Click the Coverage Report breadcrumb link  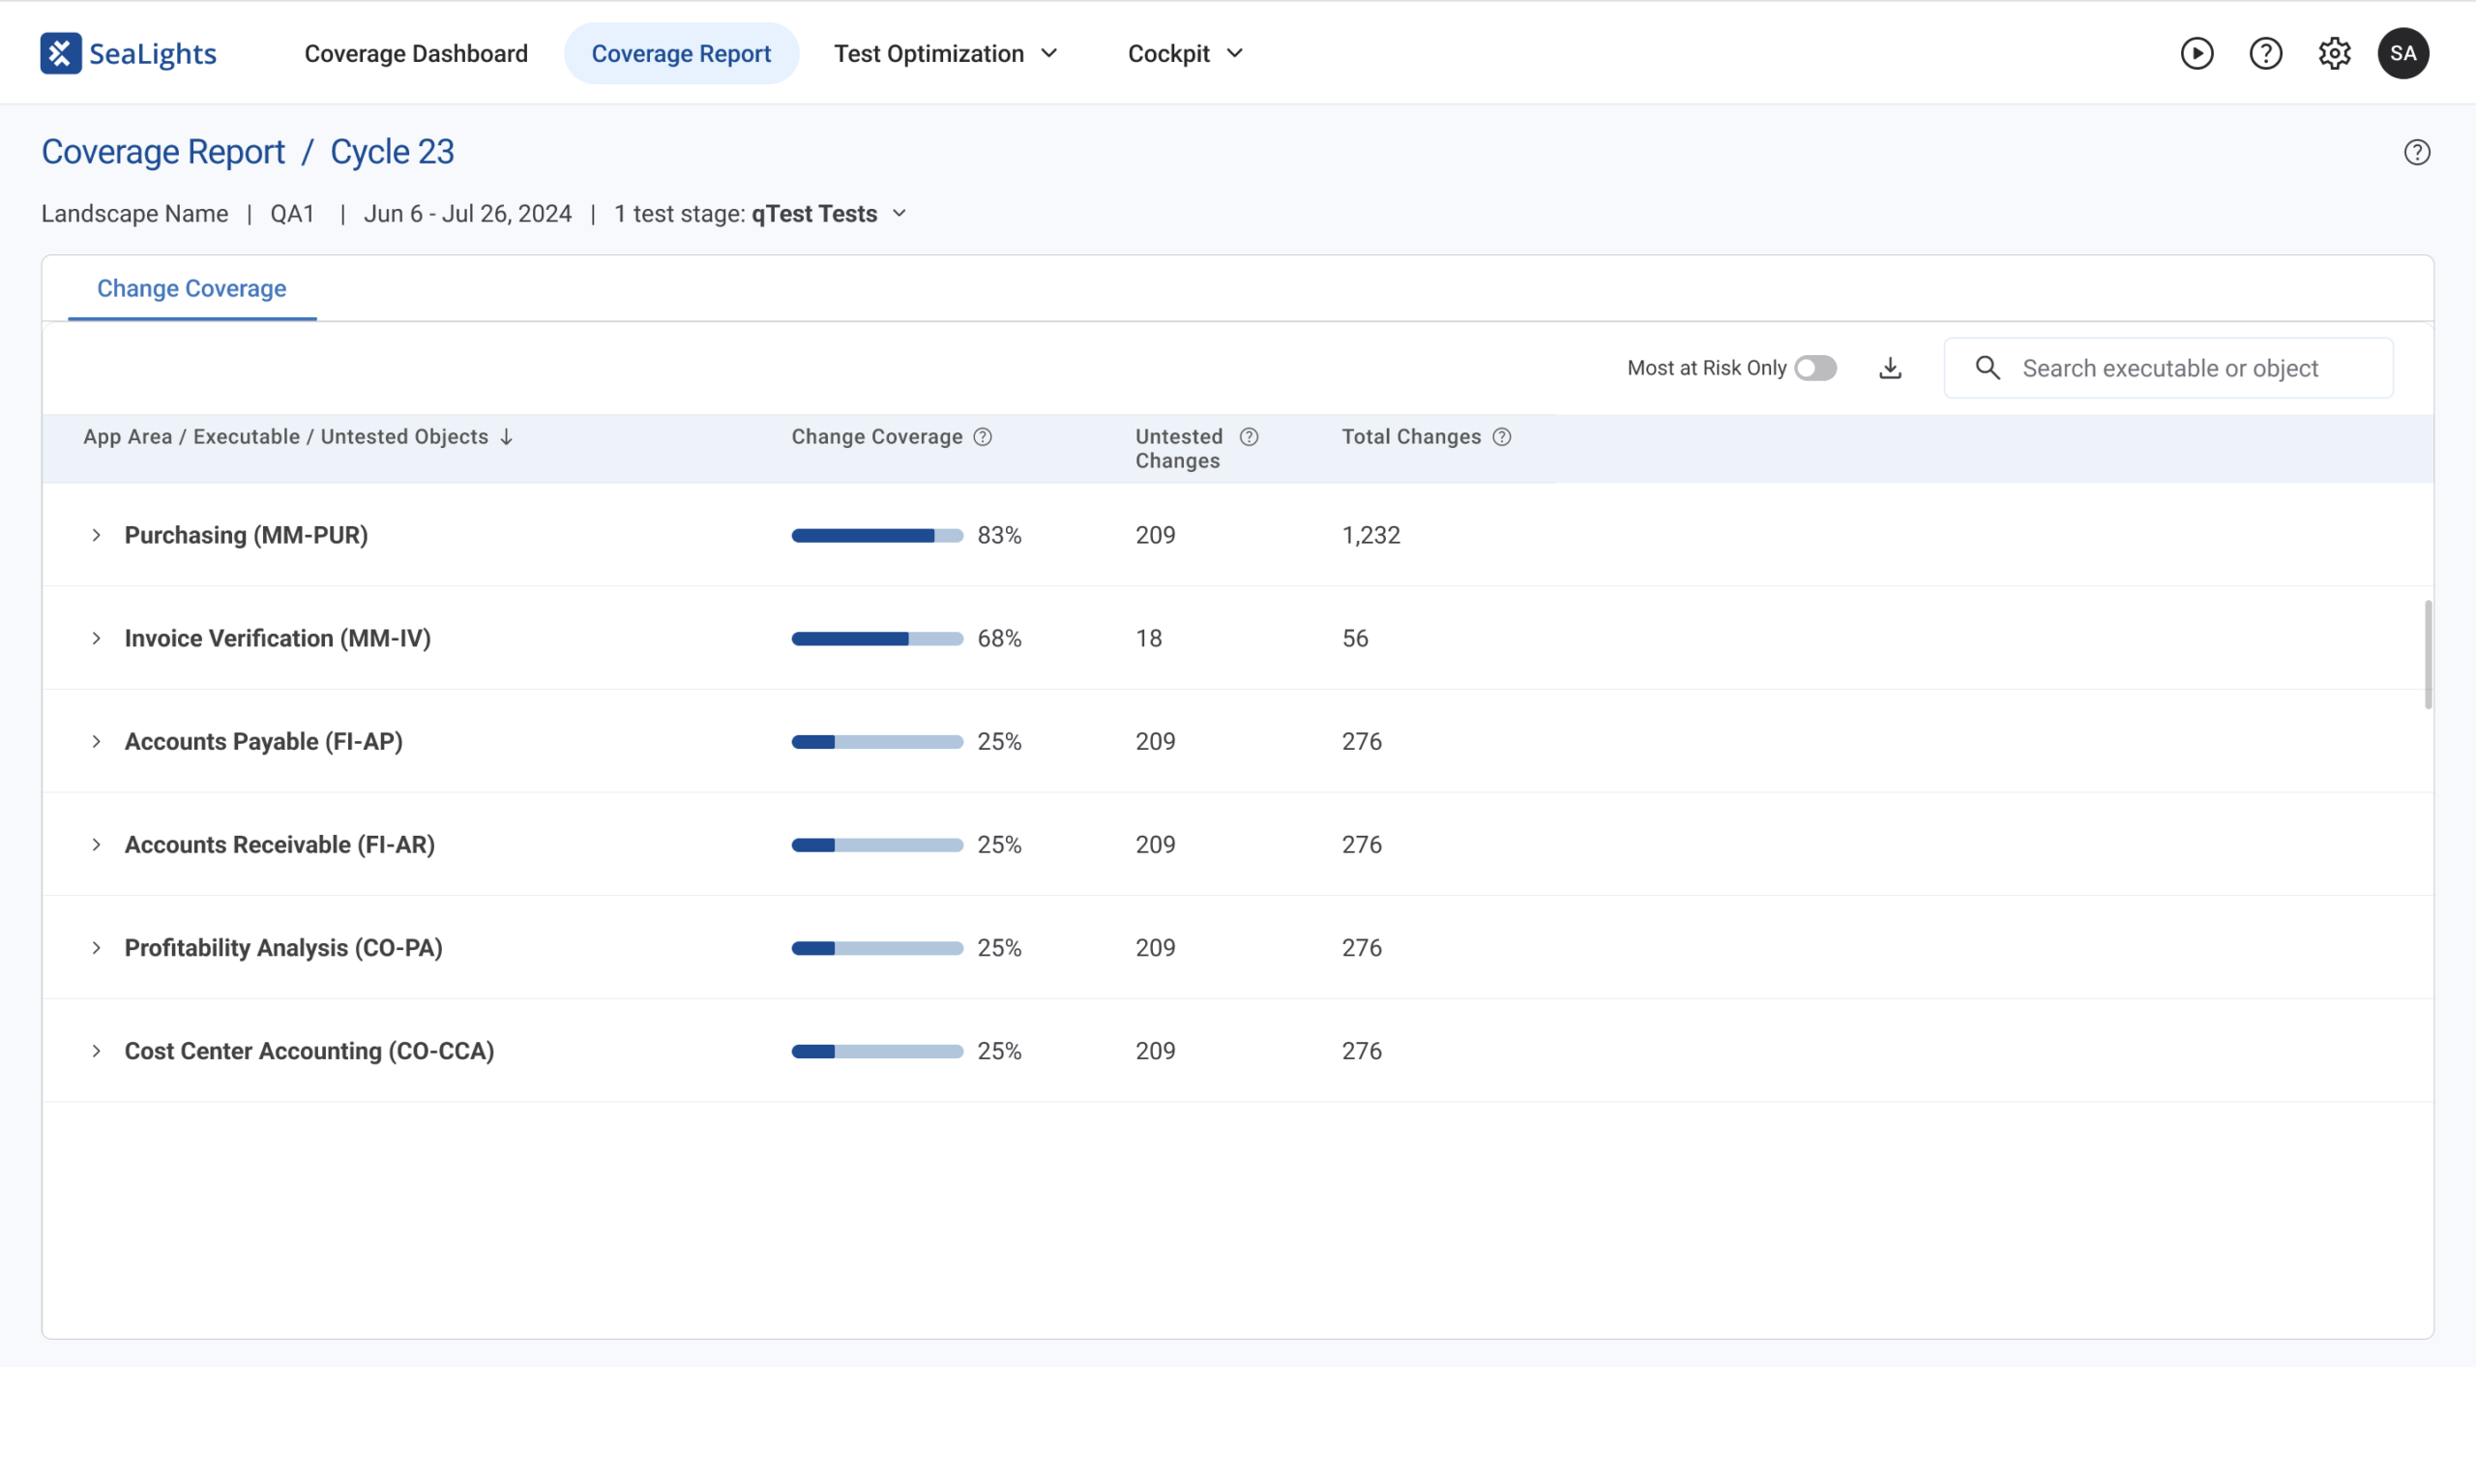click(162, 152)
